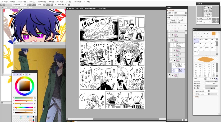Screen dimensions: 221x122
Task: Zoom in using navigator plus button
Action: pyautogui.click(x=215, y=18)
